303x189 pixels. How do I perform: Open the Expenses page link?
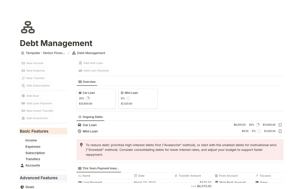pos(33,147)
